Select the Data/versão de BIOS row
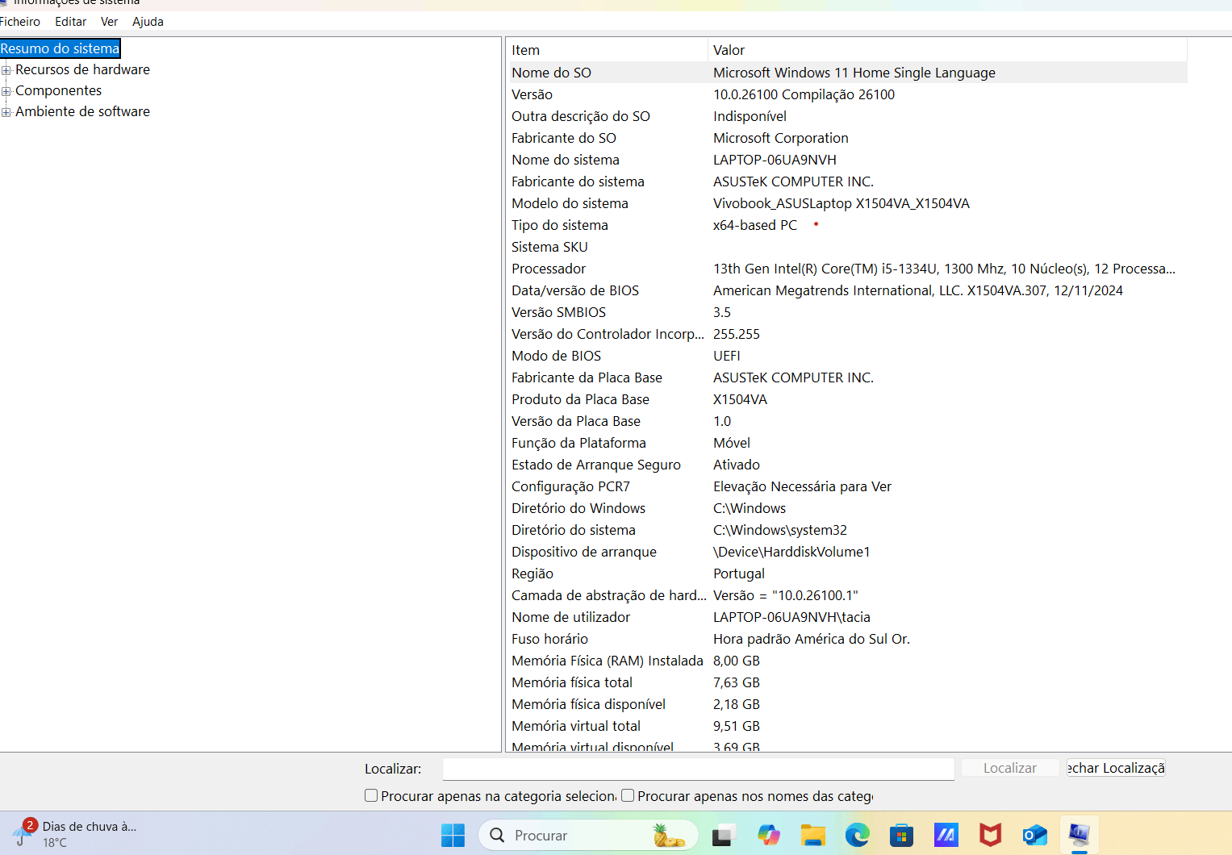This screenshot has height=855, width=1232. 847,290
